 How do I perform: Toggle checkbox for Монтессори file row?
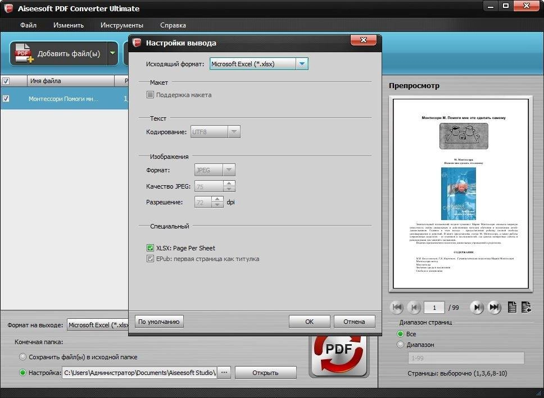tap(6, 98)
